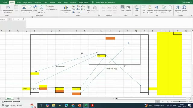Collapse the ribbon with the chevron
The height and width of the screenshot is (108, 193).
[x=192, y=15]
